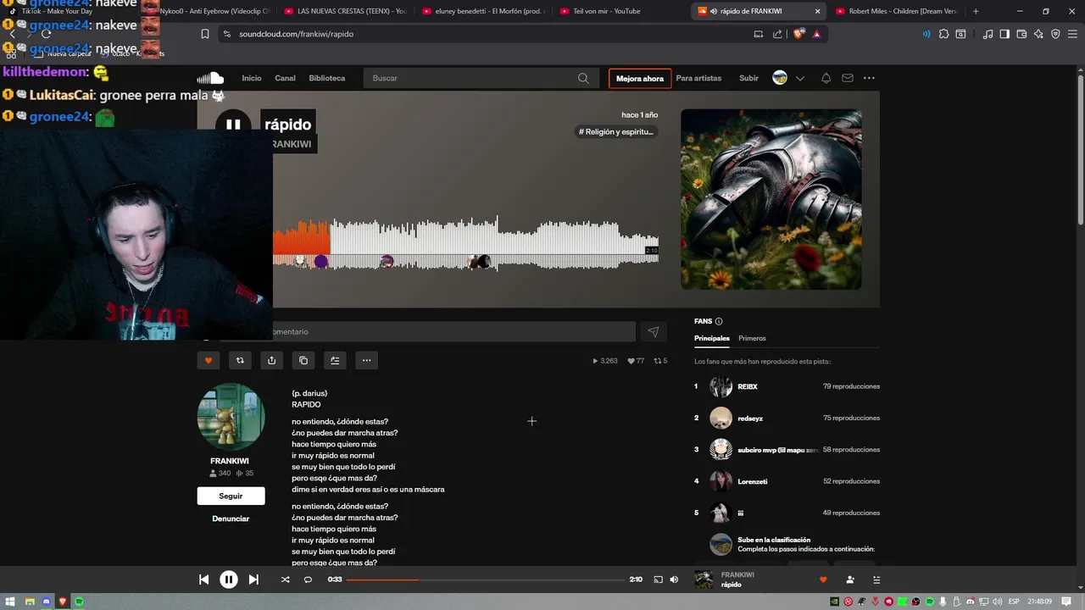This screenshot has height=610, width=1085.
Task: Open a new browser tab
Action: pyautogui.click(x=976, y=11)
